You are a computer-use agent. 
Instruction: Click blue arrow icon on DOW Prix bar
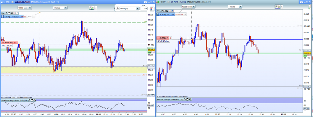173,11
